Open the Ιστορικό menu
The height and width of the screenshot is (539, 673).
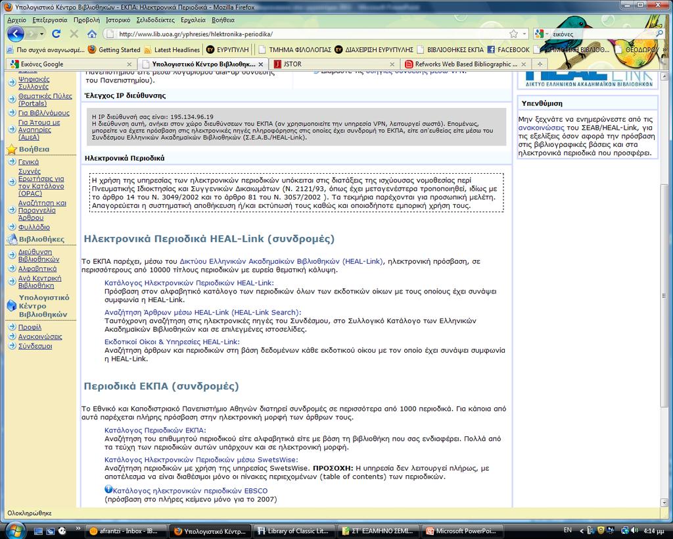(118, 20)
